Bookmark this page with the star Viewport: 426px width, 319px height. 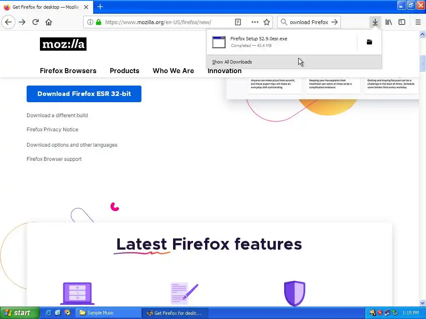pos(267,22)
